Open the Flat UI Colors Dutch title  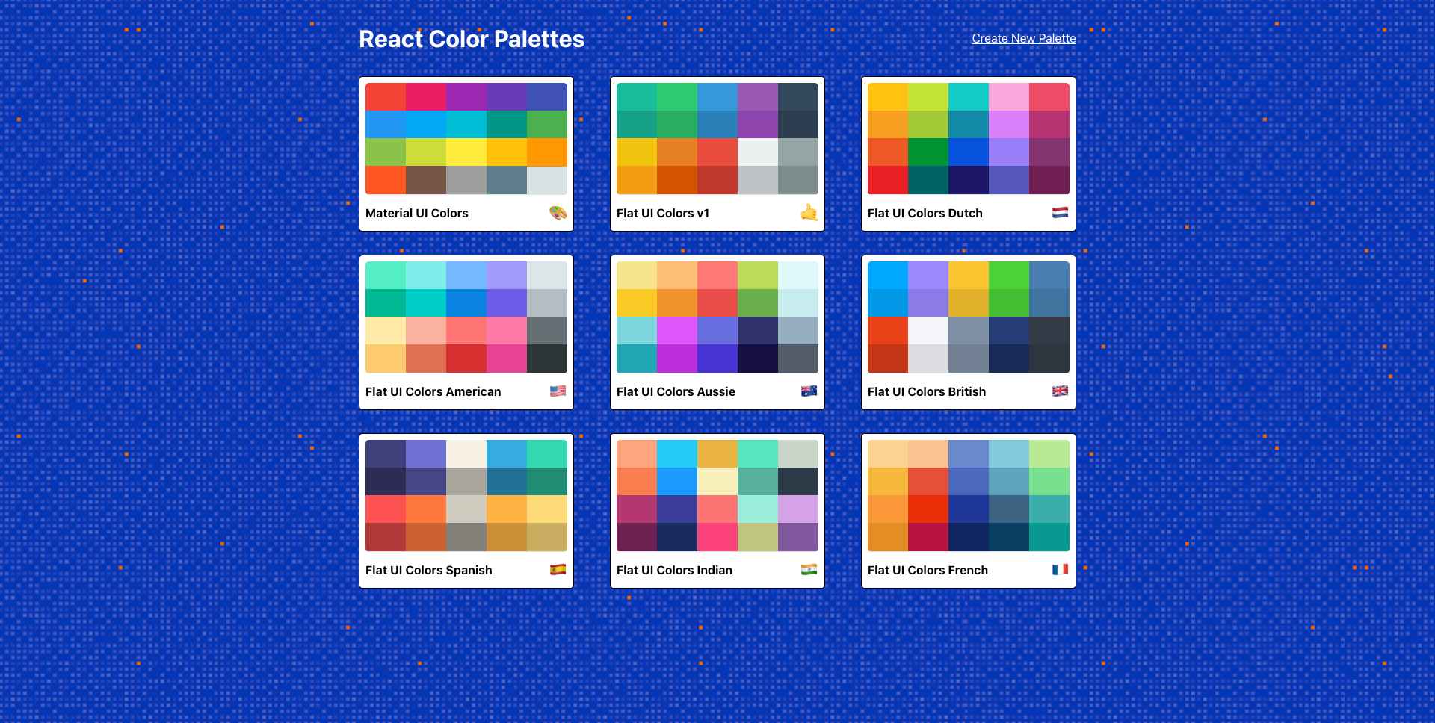pyautogui.click(x=925, y=213)
